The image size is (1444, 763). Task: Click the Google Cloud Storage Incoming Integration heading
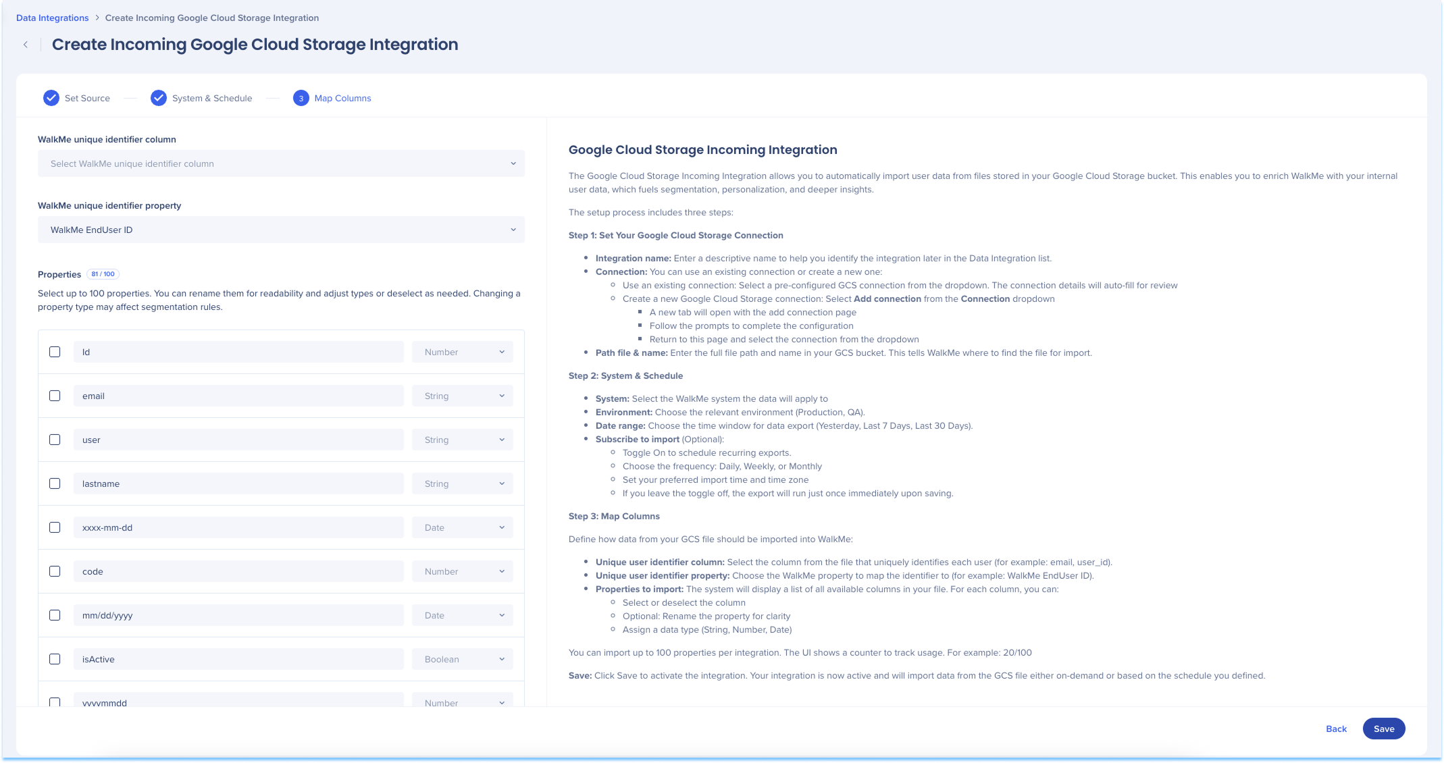click(x=703, y=150)
